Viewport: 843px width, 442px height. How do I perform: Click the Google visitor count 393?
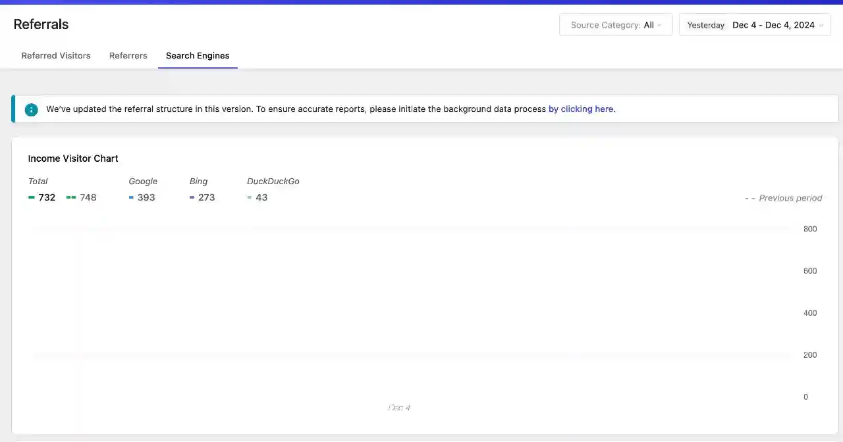146,197
